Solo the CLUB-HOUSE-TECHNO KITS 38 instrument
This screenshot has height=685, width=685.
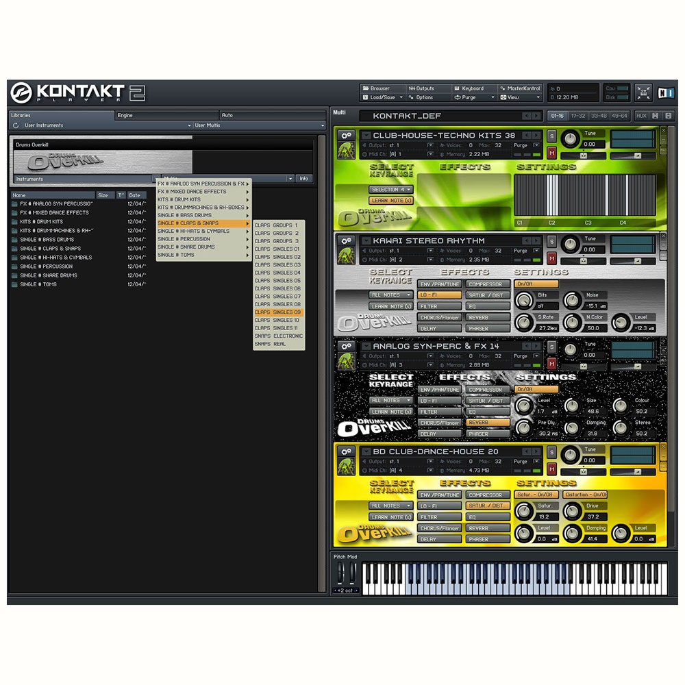pos(551,136)
